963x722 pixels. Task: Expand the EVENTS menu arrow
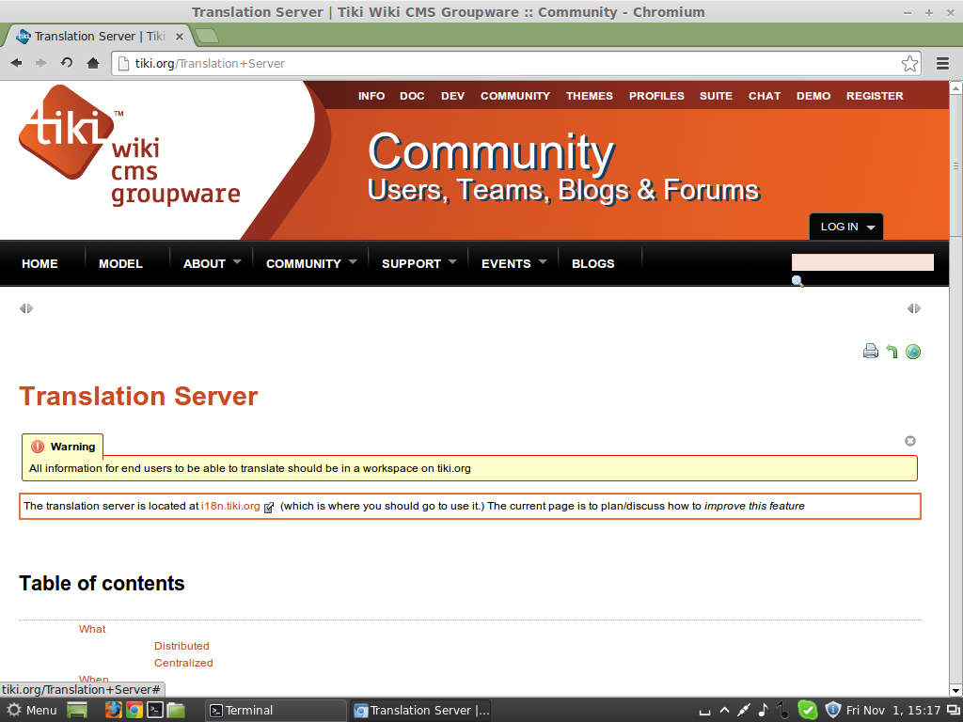pyautogui.click(x=543, y=262)
